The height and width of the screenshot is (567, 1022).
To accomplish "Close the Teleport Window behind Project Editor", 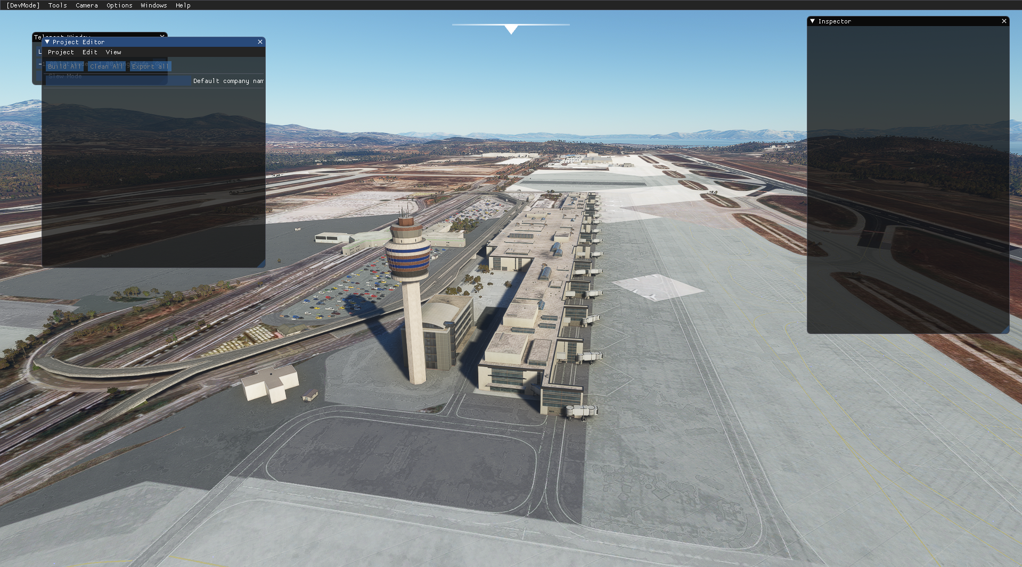I will [x=162, y=36].
